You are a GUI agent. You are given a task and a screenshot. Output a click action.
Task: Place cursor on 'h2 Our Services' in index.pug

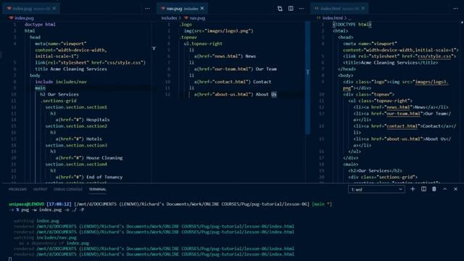59,95
